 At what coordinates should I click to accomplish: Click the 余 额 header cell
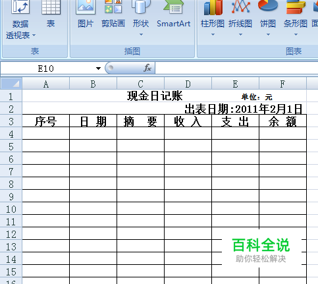coord(283,121)
